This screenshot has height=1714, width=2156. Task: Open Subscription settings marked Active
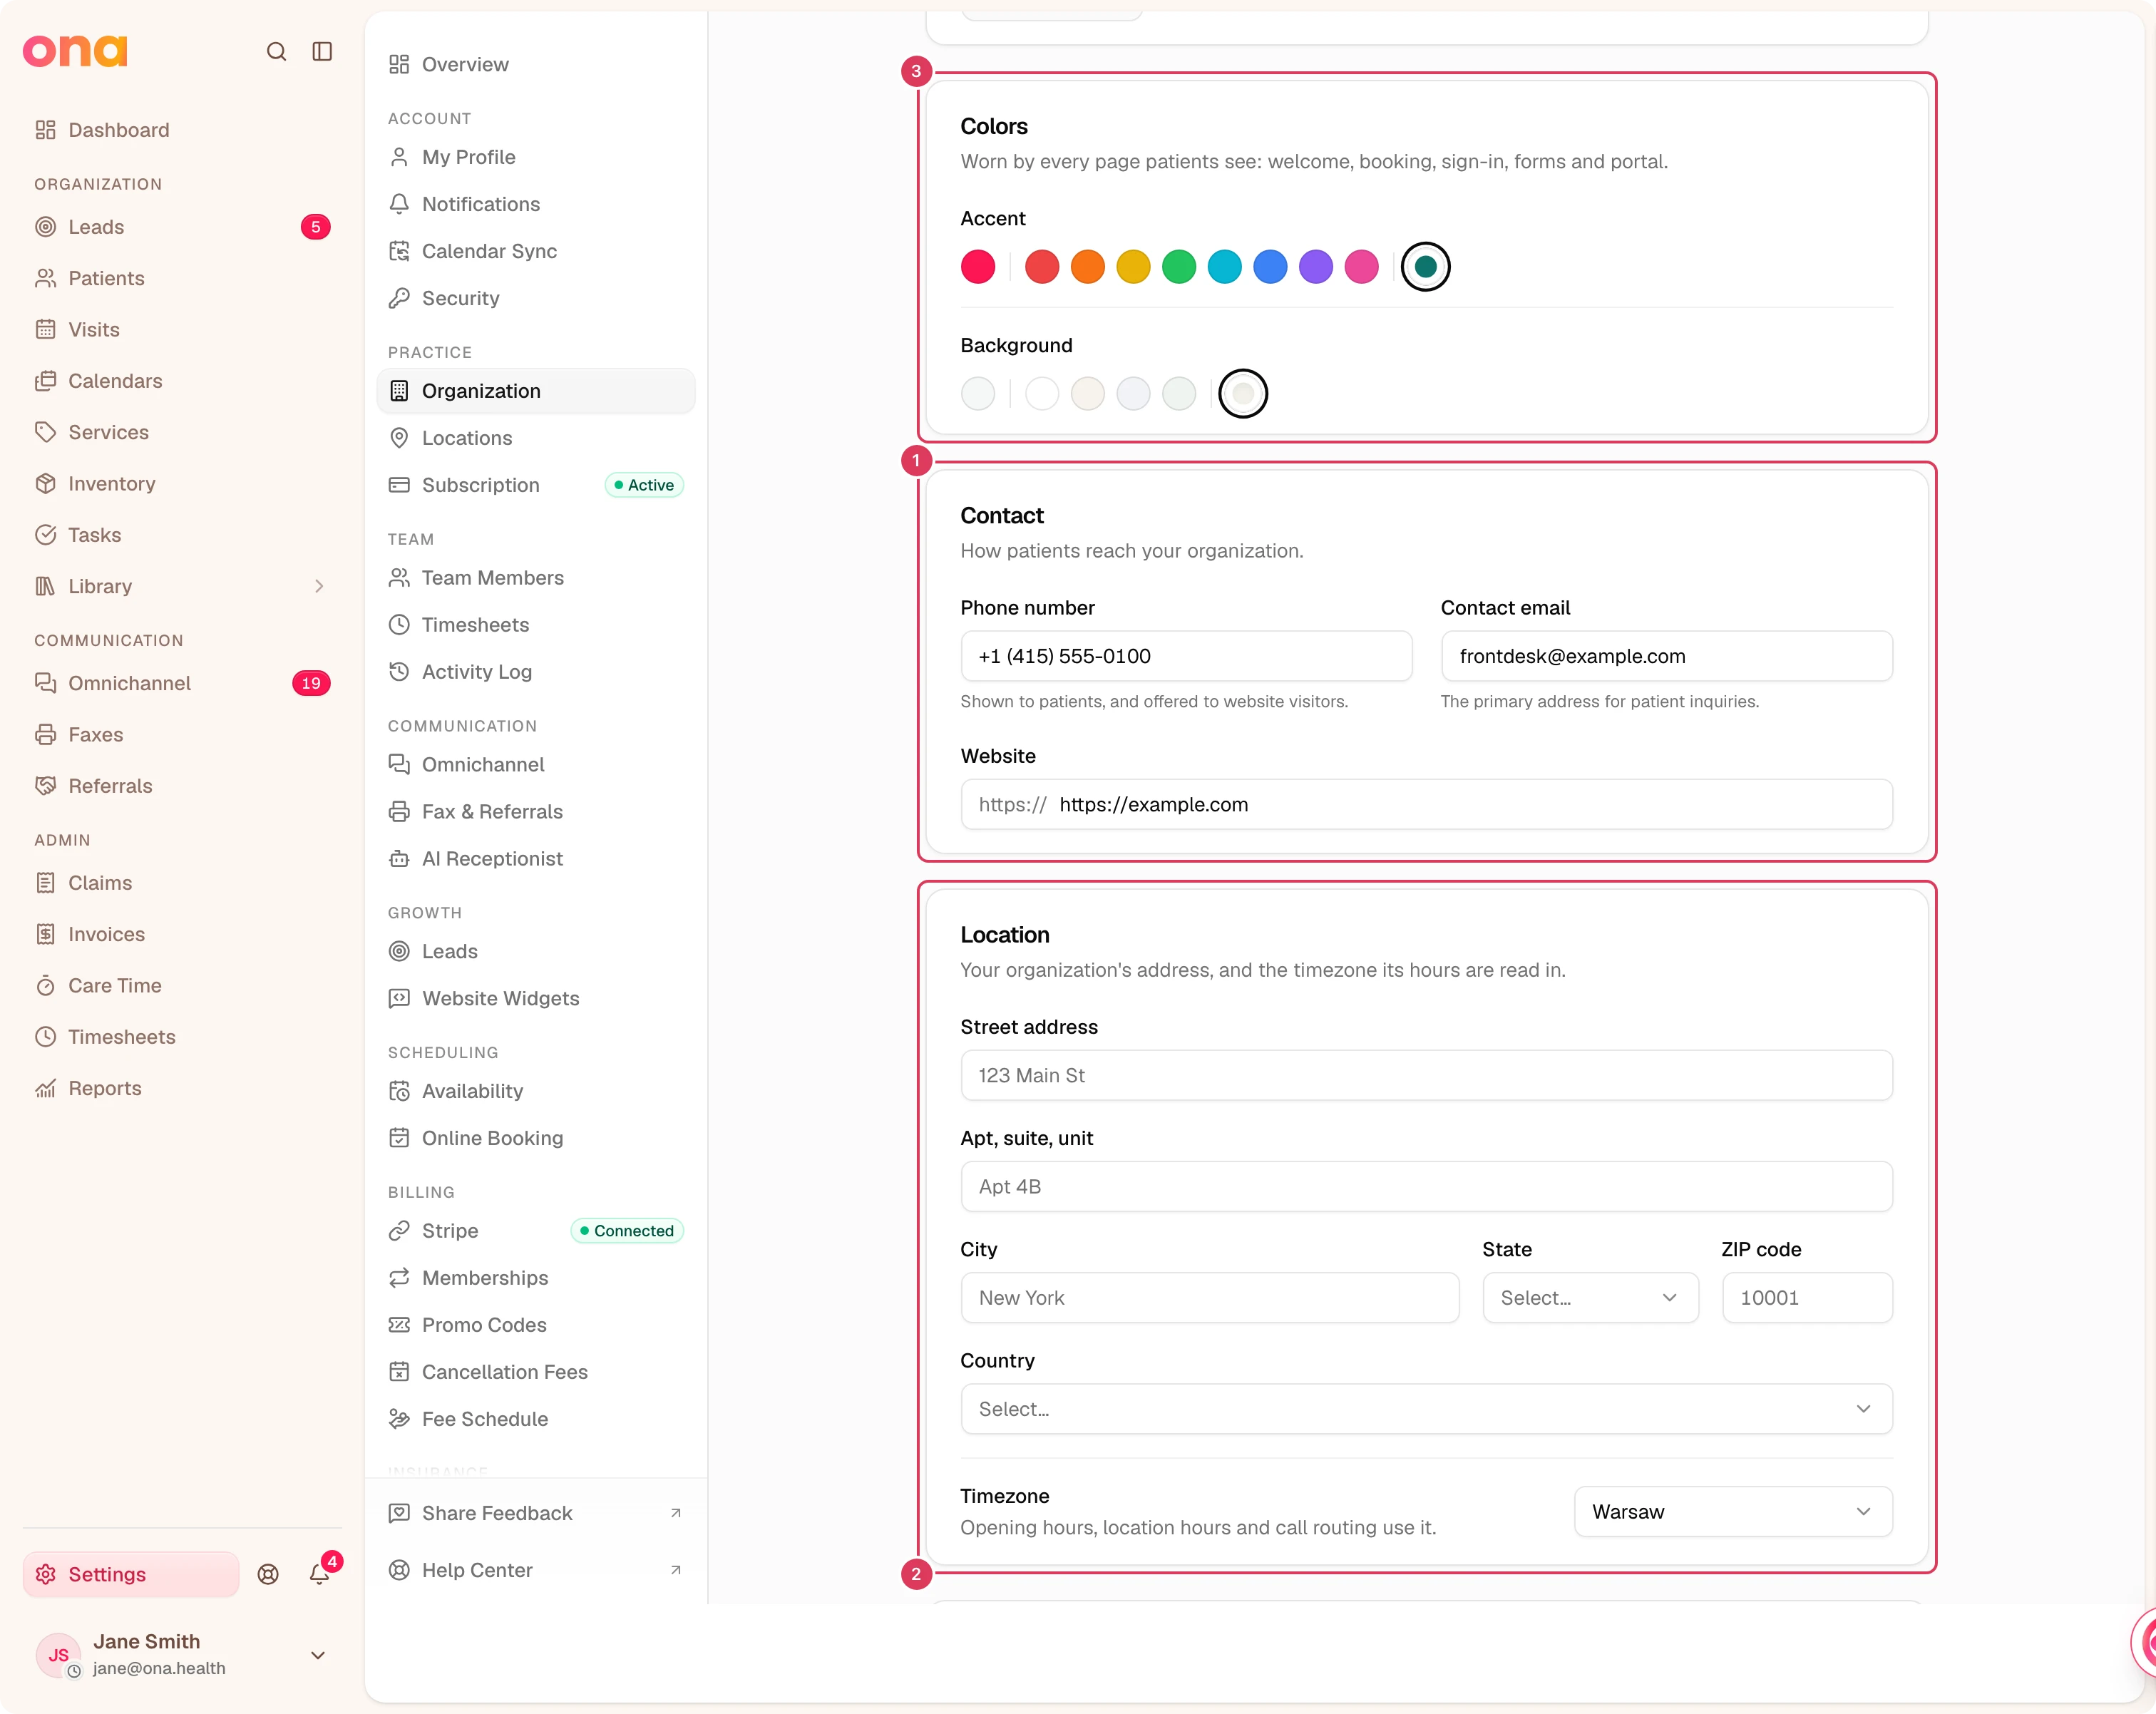tap(536, 485)
